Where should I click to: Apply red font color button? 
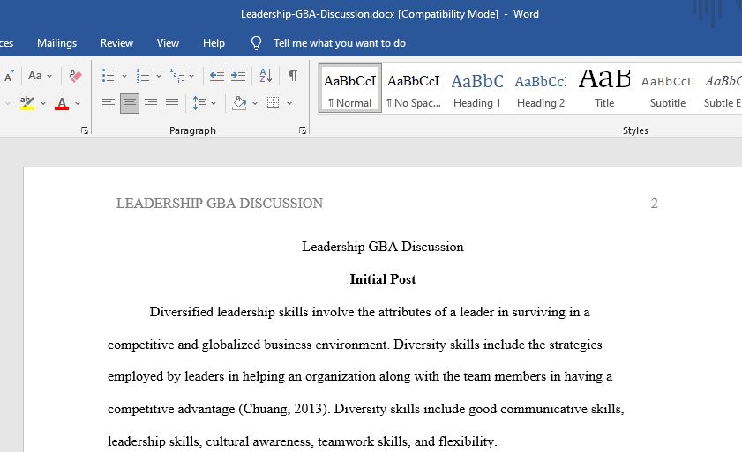point(62,103)
